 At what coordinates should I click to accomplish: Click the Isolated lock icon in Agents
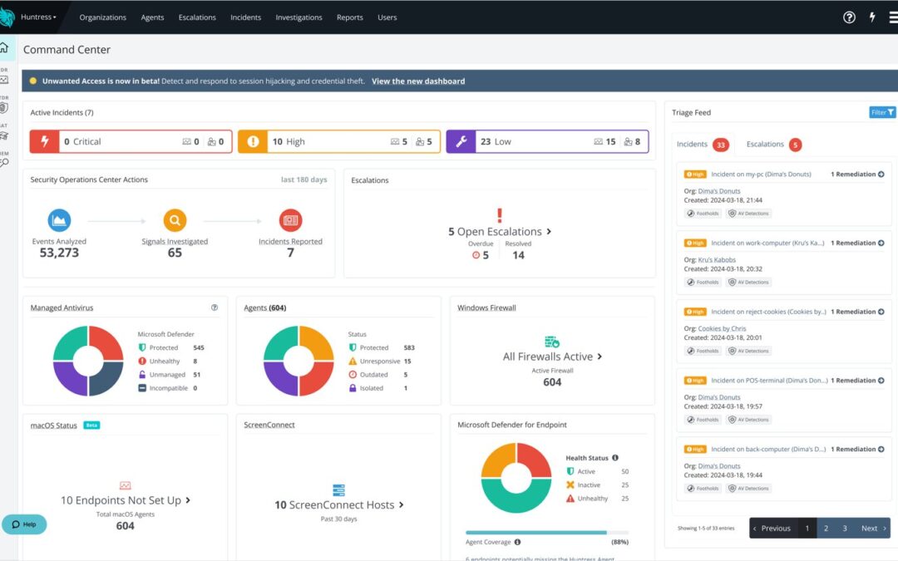tap(353, 388)
